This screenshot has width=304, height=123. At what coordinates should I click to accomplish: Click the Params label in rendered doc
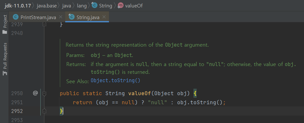[x=75, y=55]
